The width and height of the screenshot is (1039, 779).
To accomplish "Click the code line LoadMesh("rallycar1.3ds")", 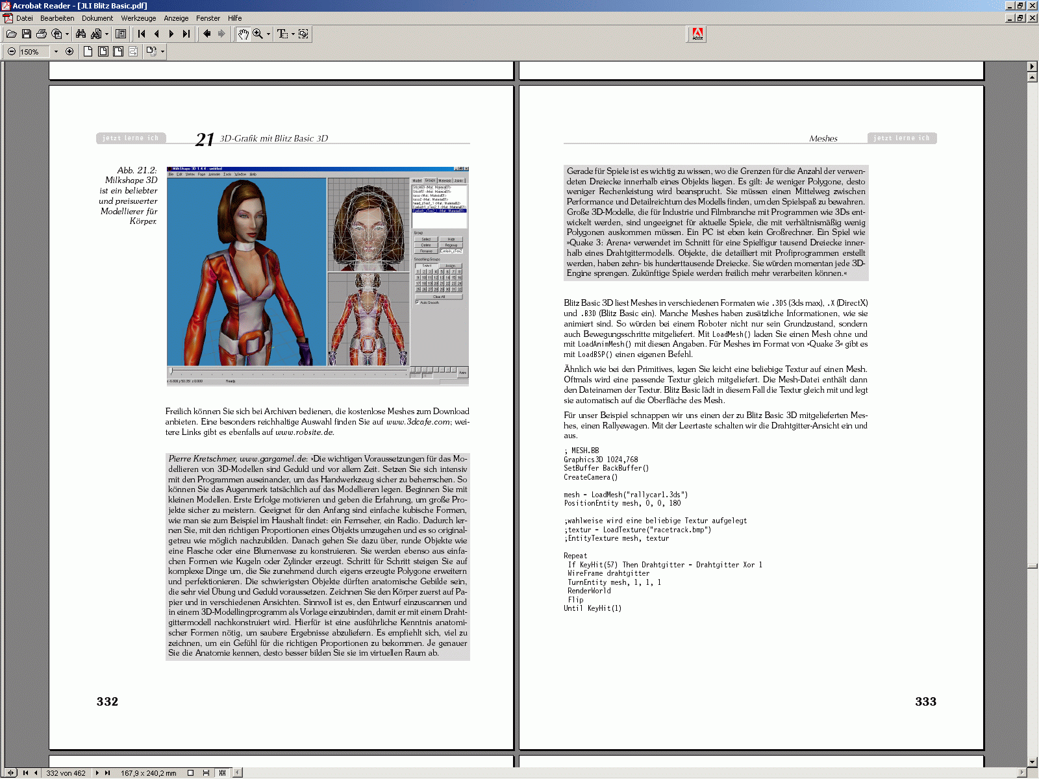I will [625, 495].
